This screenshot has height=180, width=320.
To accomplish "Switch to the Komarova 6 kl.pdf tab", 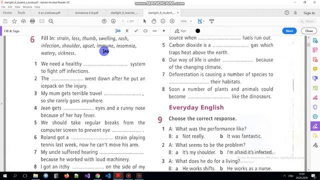I will click(86, 13).
